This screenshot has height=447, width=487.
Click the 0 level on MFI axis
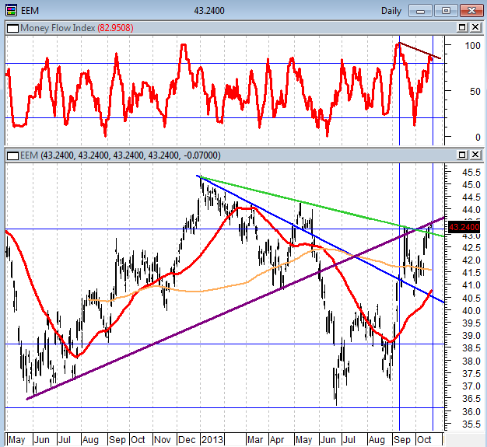[478, 137]
